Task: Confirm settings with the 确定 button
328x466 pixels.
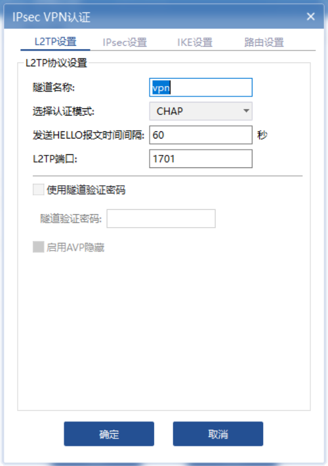Action: [109, 434]
